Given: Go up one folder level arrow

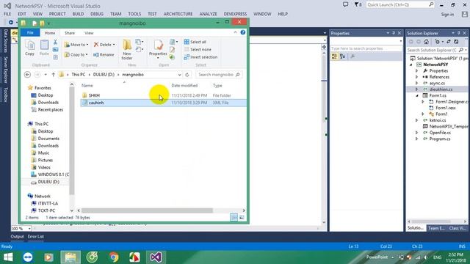Looking at the screenshot, I should coord(53,75).
